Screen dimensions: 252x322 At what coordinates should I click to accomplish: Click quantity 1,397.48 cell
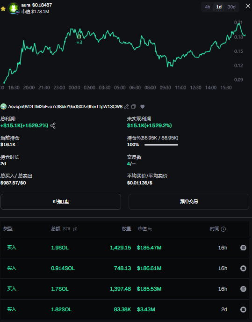tap(121, 289)
